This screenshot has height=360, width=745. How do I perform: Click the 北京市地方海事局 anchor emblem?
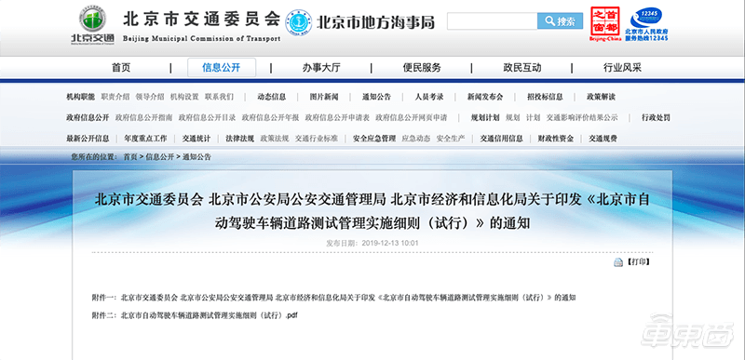[x=298, y=21]
